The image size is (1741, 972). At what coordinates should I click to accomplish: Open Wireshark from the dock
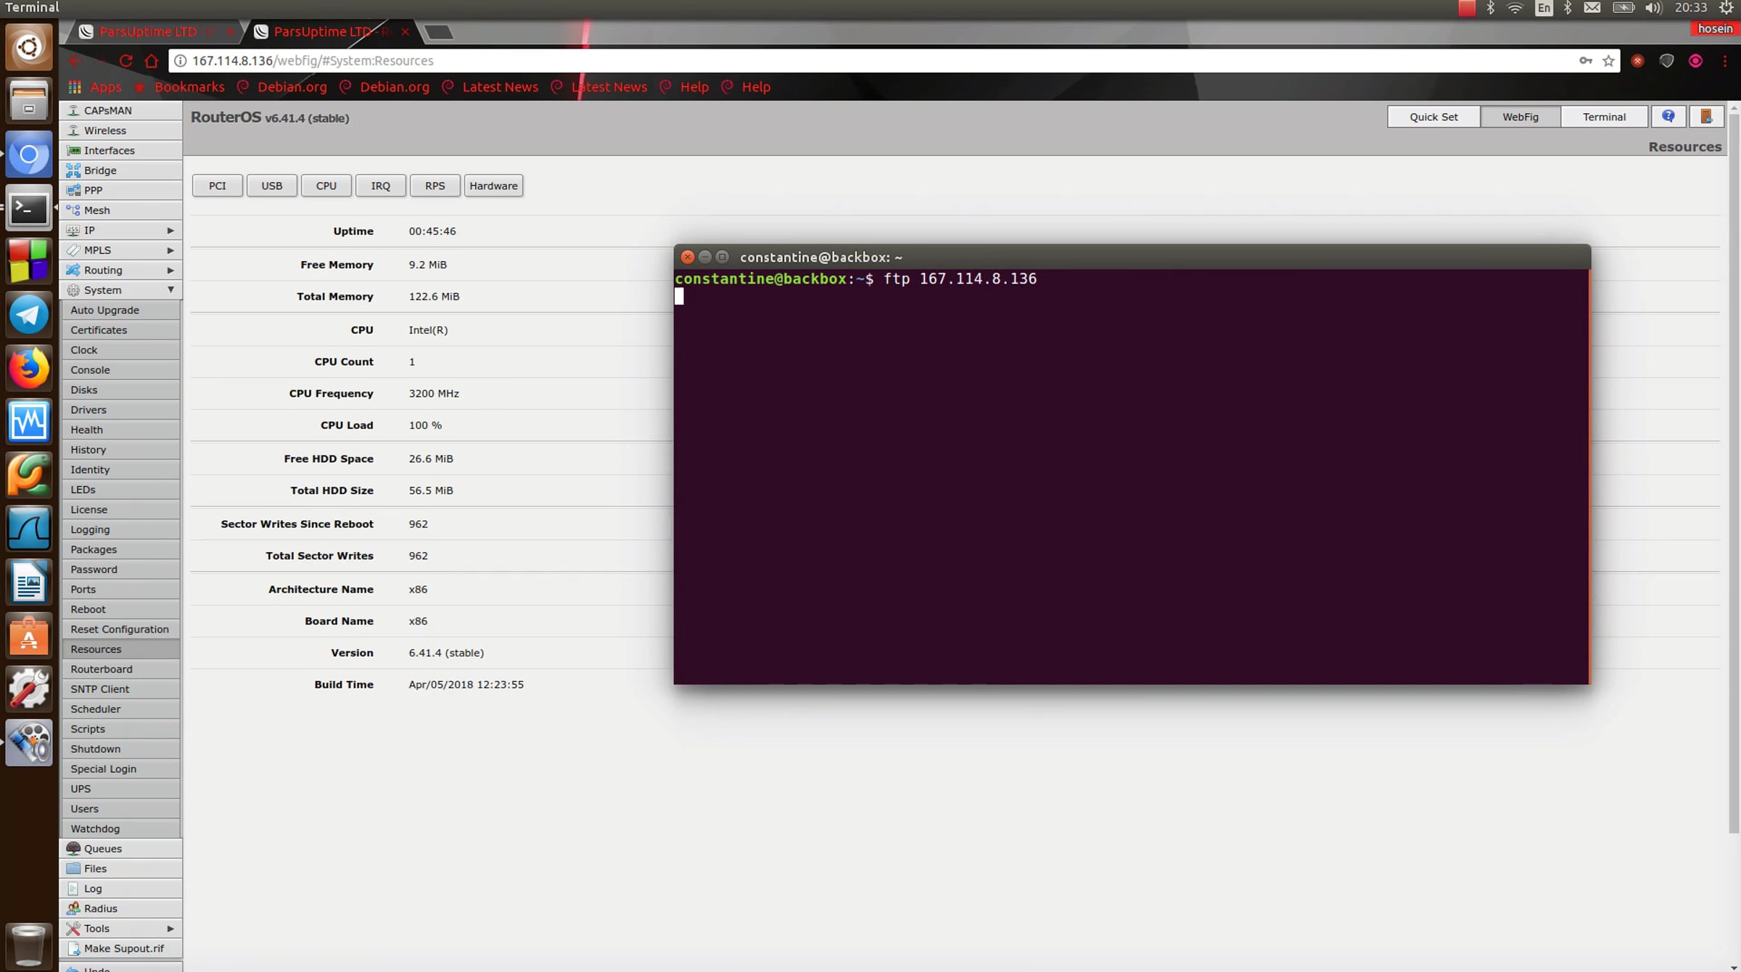tap(29, 529)
